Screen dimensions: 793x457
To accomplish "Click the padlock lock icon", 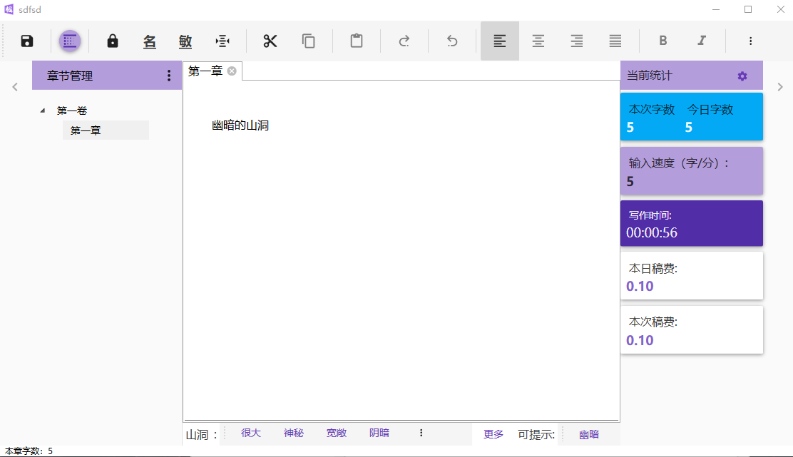I will tap(112, 41).
